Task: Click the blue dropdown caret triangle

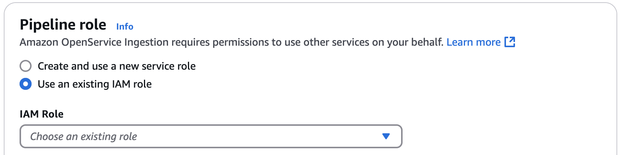Action: pos(386,136)
